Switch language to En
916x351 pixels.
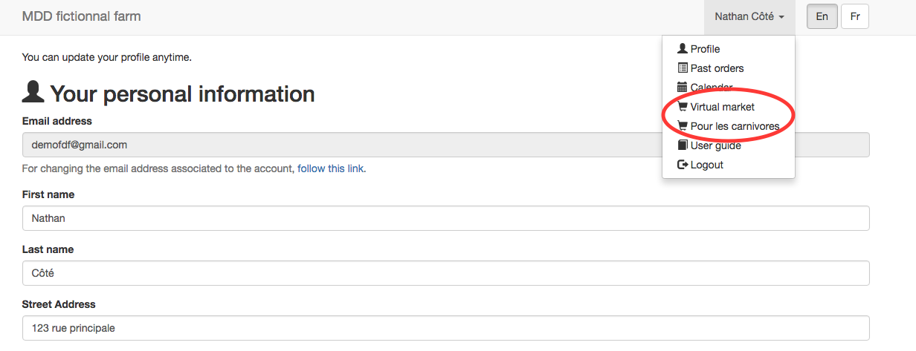click(x=822, y=16)
